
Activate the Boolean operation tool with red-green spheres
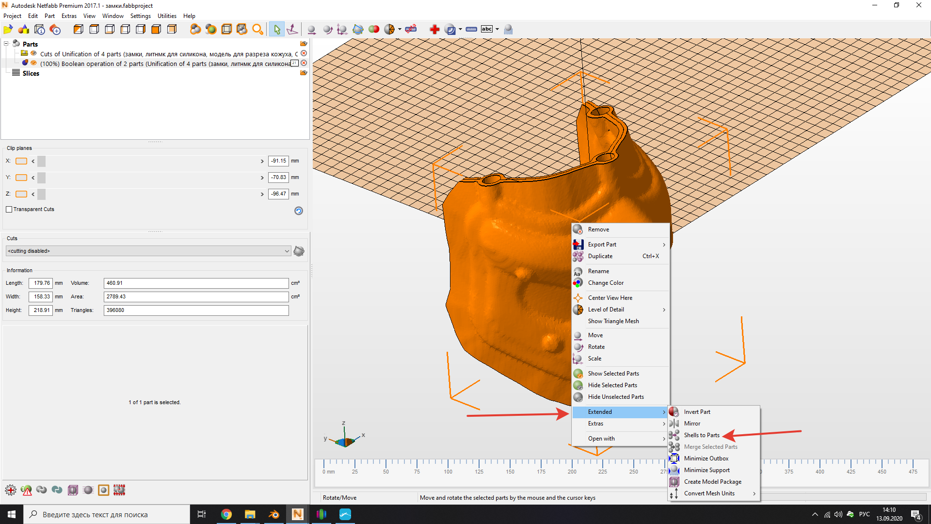[x=374, y=29]
